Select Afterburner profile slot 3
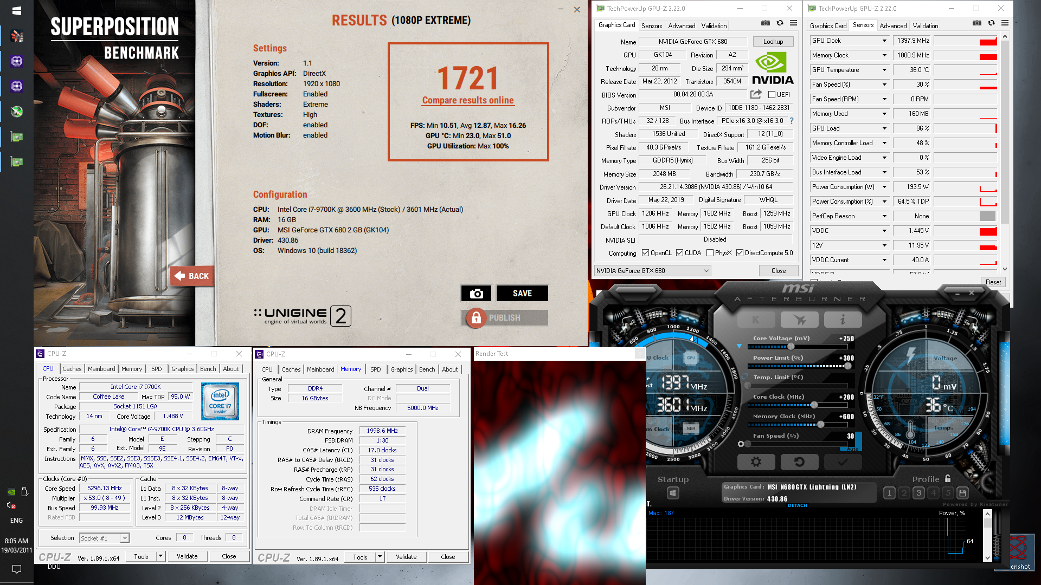The width and height of the screenshot is (1041, 585). click(x=918, y=493)
